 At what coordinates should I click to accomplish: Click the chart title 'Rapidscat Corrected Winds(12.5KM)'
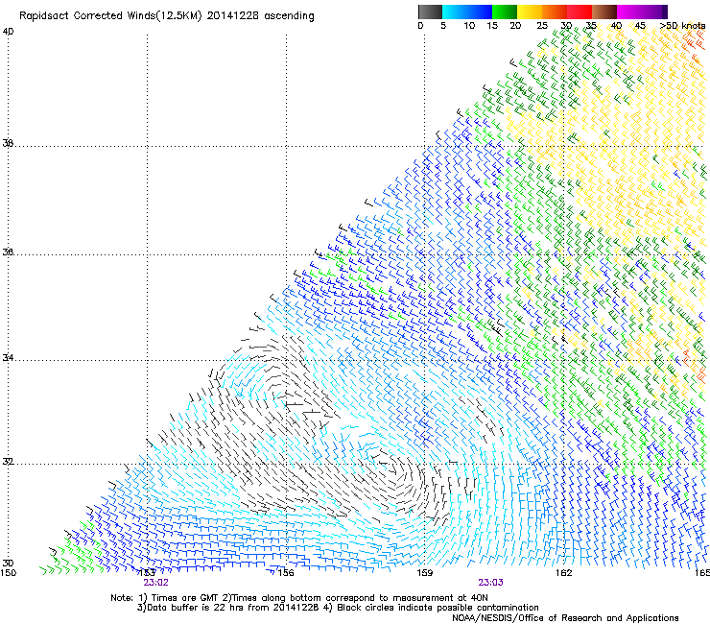tap(110, 16)
